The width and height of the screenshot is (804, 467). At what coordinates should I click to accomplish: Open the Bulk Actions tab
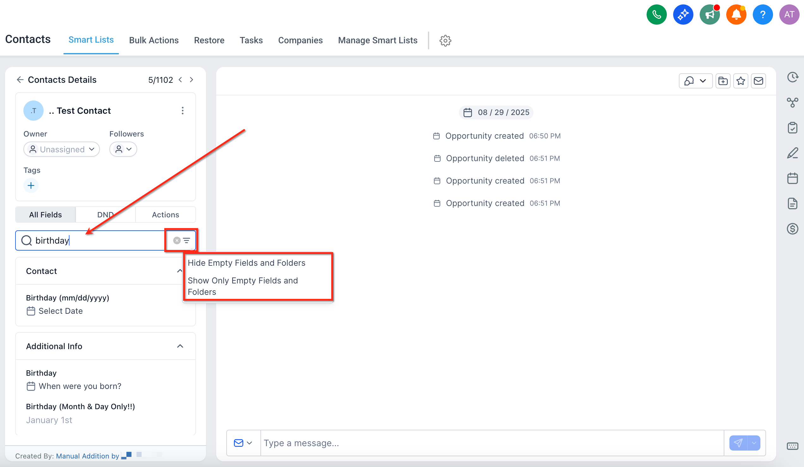point(154,40)
